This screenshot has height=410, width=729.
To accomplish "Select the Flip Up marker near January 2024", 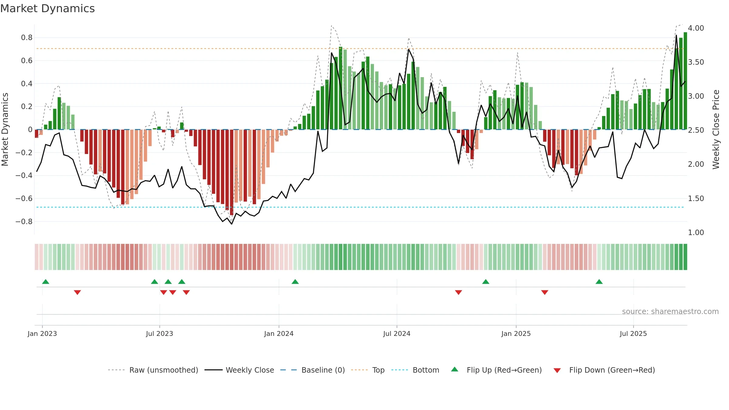I will pyautogui.click(x=295, y=282).
